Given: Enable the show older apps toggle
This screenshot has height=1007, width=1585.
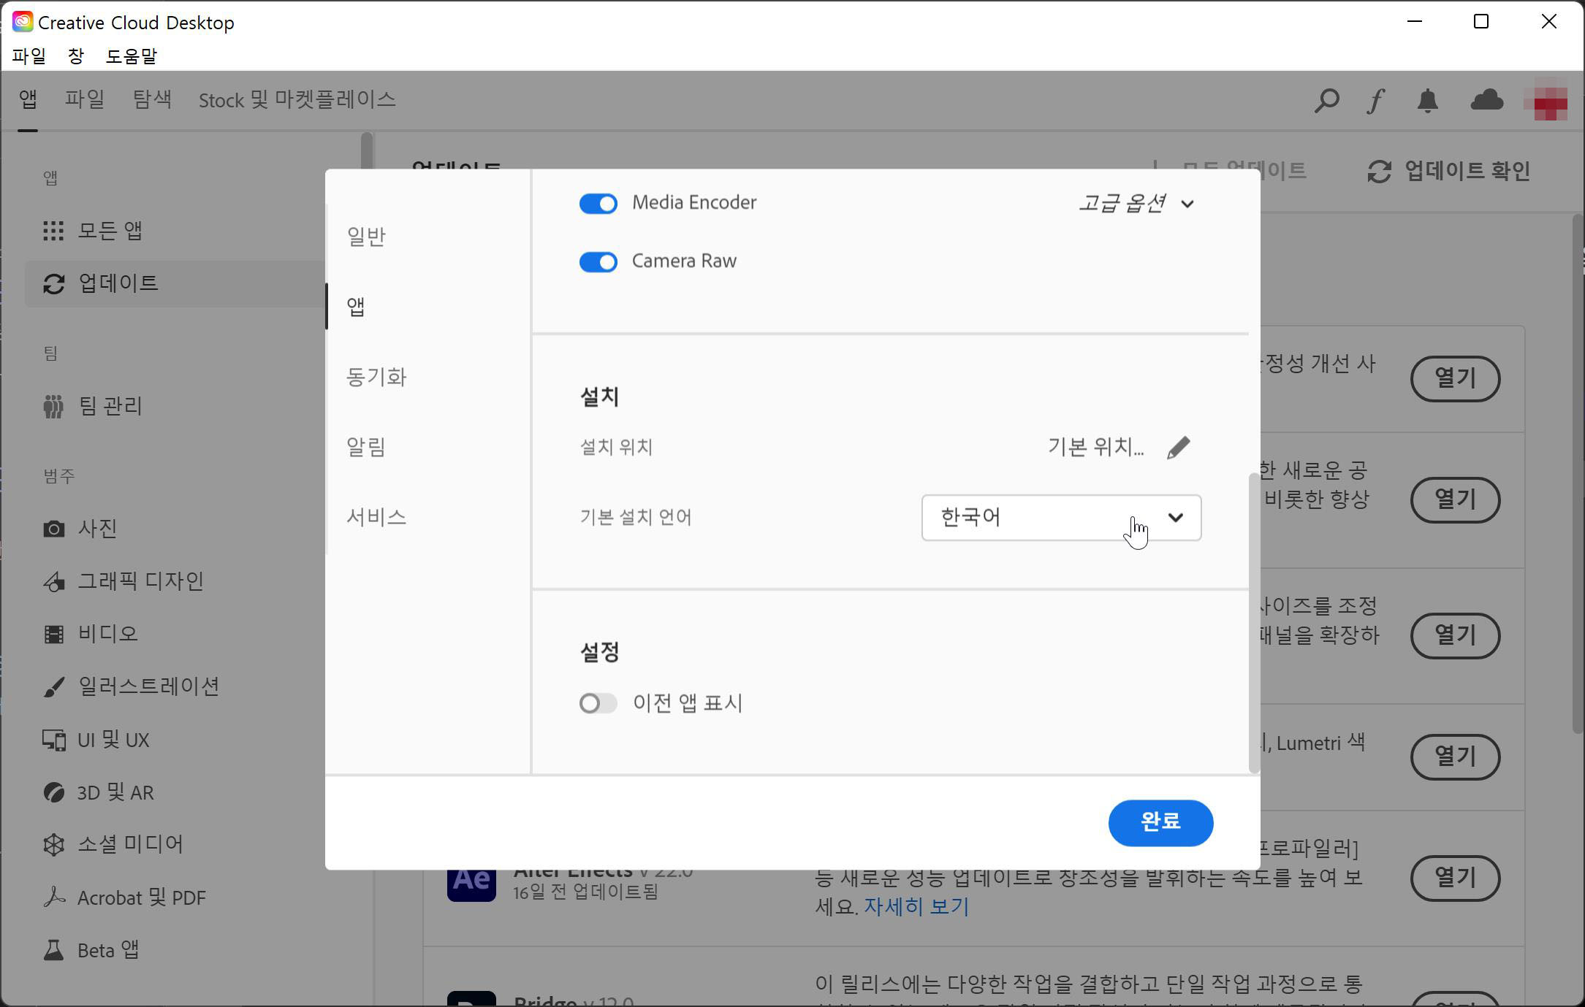Looking at the screenshot, I should [598, 703].
